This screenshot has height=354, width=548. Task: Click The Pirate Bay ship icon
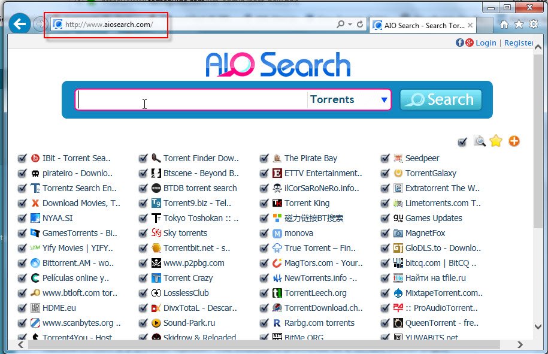(x=277, y=158)
